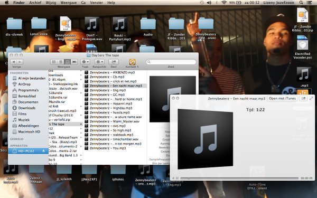Open user menu Lizeny Jozefzoon
Image resolution: width=317 pixels, height=198 pixels.
278,3
